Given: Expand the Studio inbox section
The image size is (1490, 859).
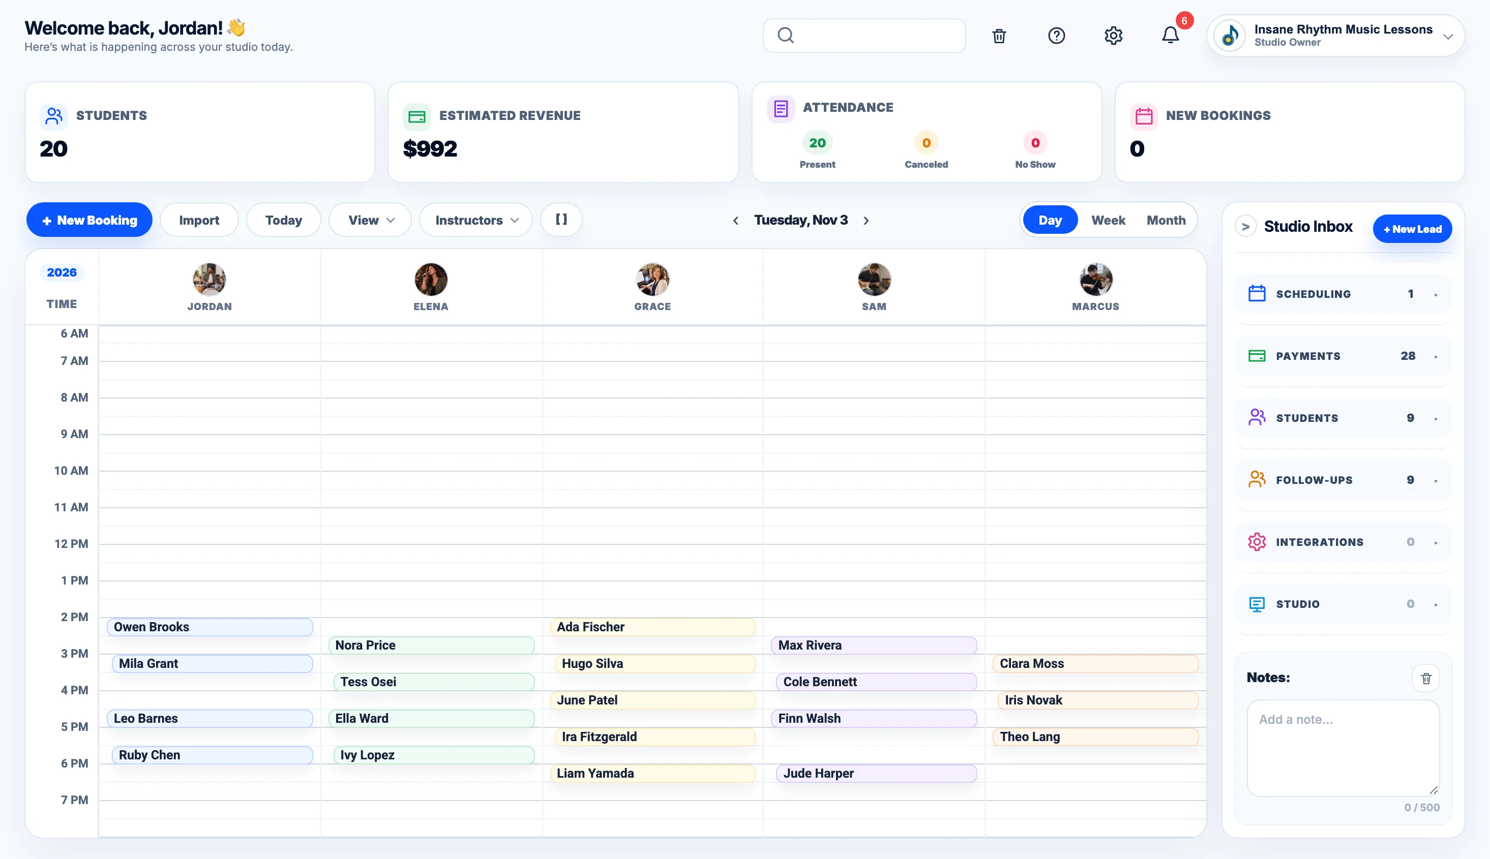Looking at the screenshot, I should 1343,603.
